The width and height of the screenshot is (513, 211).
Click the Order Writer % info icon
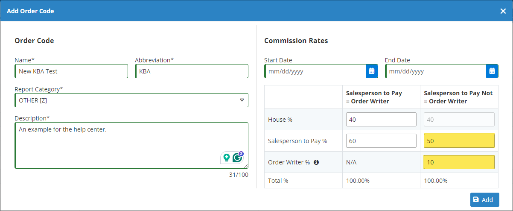click(316, 162)
